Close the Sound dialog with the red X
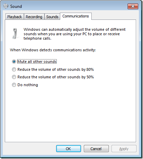 tap(133, 6)
